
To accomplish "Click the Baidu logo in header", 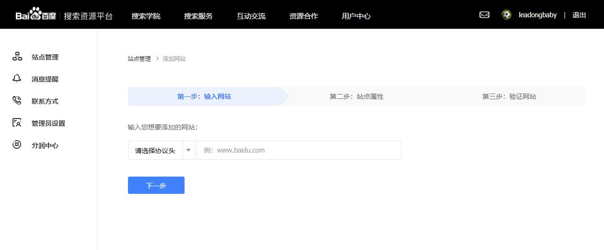I will [x=36, y=14].
